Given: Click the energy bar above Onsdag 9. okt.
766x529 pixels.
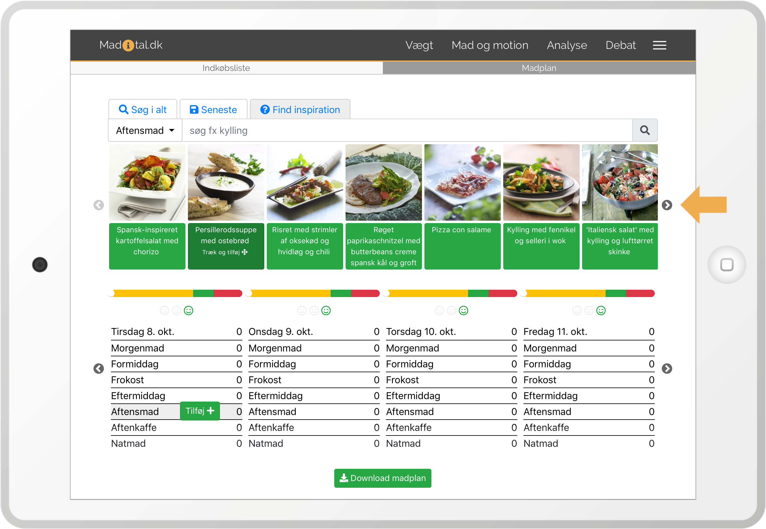Looking at the screenshot, I should click(313, 293).
